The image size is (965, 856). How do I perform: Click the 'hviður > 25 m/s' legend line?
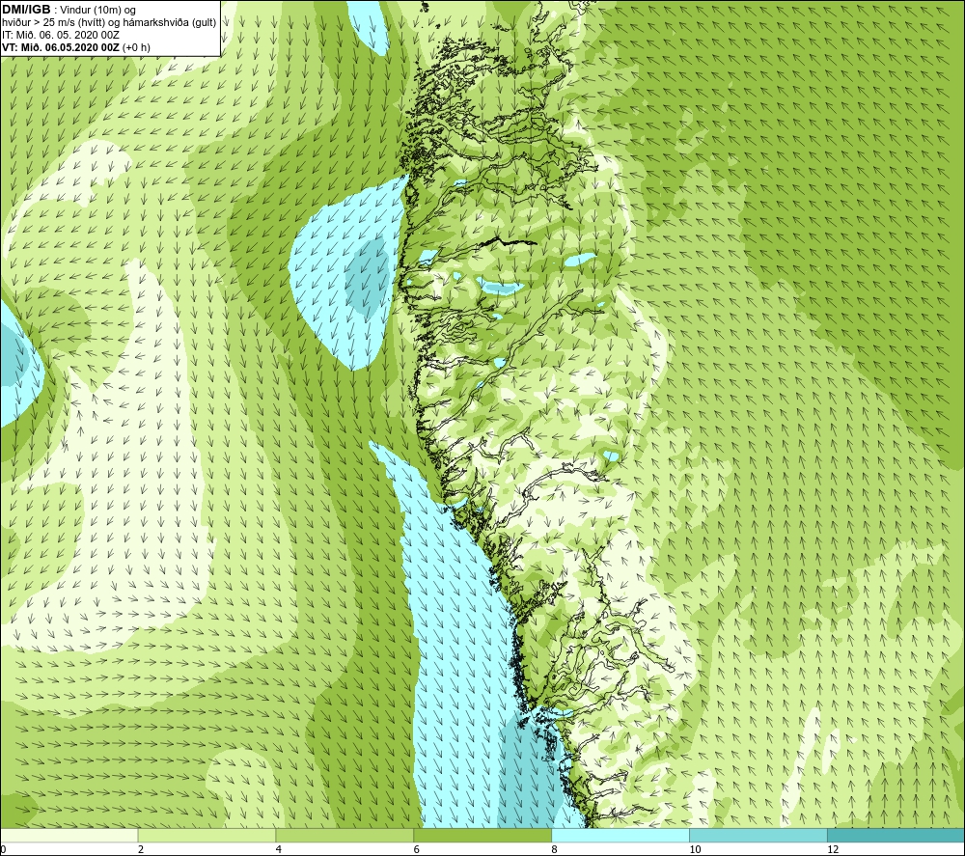point(109,22)
